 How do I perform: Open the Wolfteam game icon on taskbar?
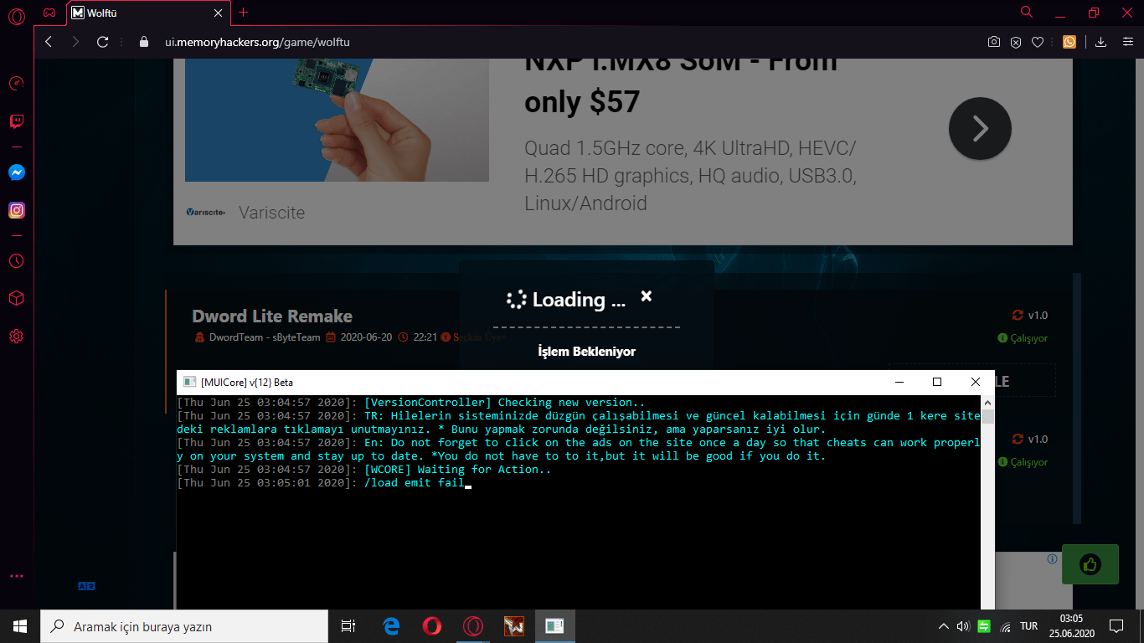click(513, 626)
